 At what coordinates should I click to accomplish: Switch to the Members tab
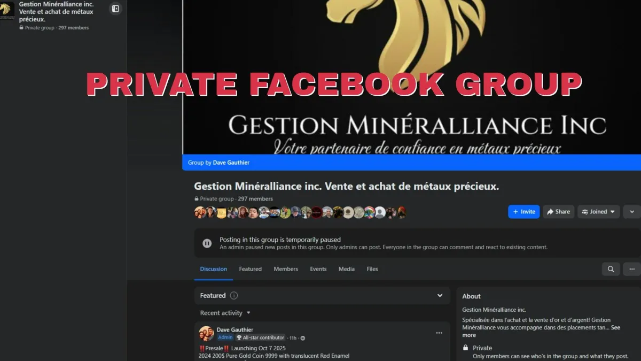pyautogui.click(x=286, y=269)
